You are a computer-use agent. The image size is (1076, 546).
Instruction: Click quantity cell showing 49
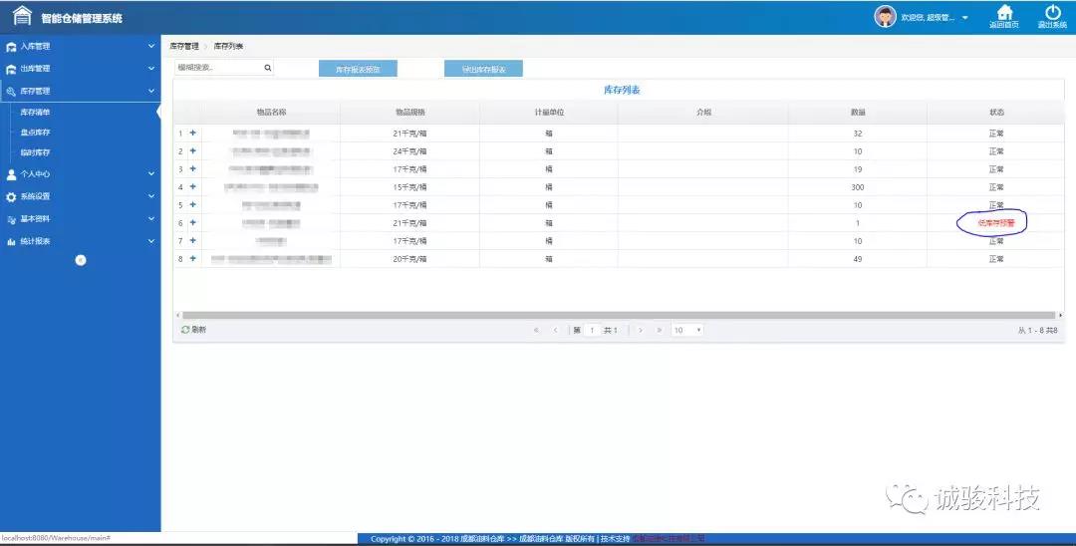tap(858, 259)
